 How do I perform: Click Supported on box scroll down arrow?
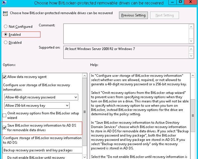click(x=191, y=56)
